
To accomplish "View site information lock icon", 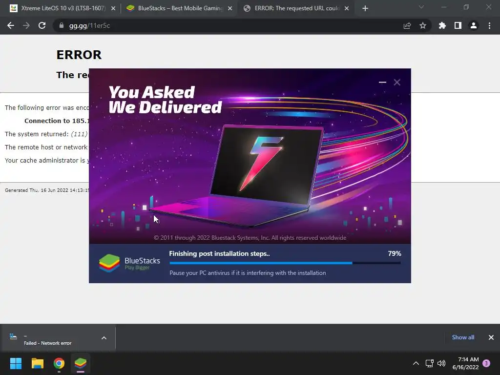I will 61,25.
